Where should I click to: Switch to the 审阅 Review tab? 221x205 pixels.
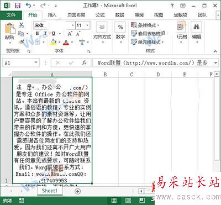click(139, 15)
